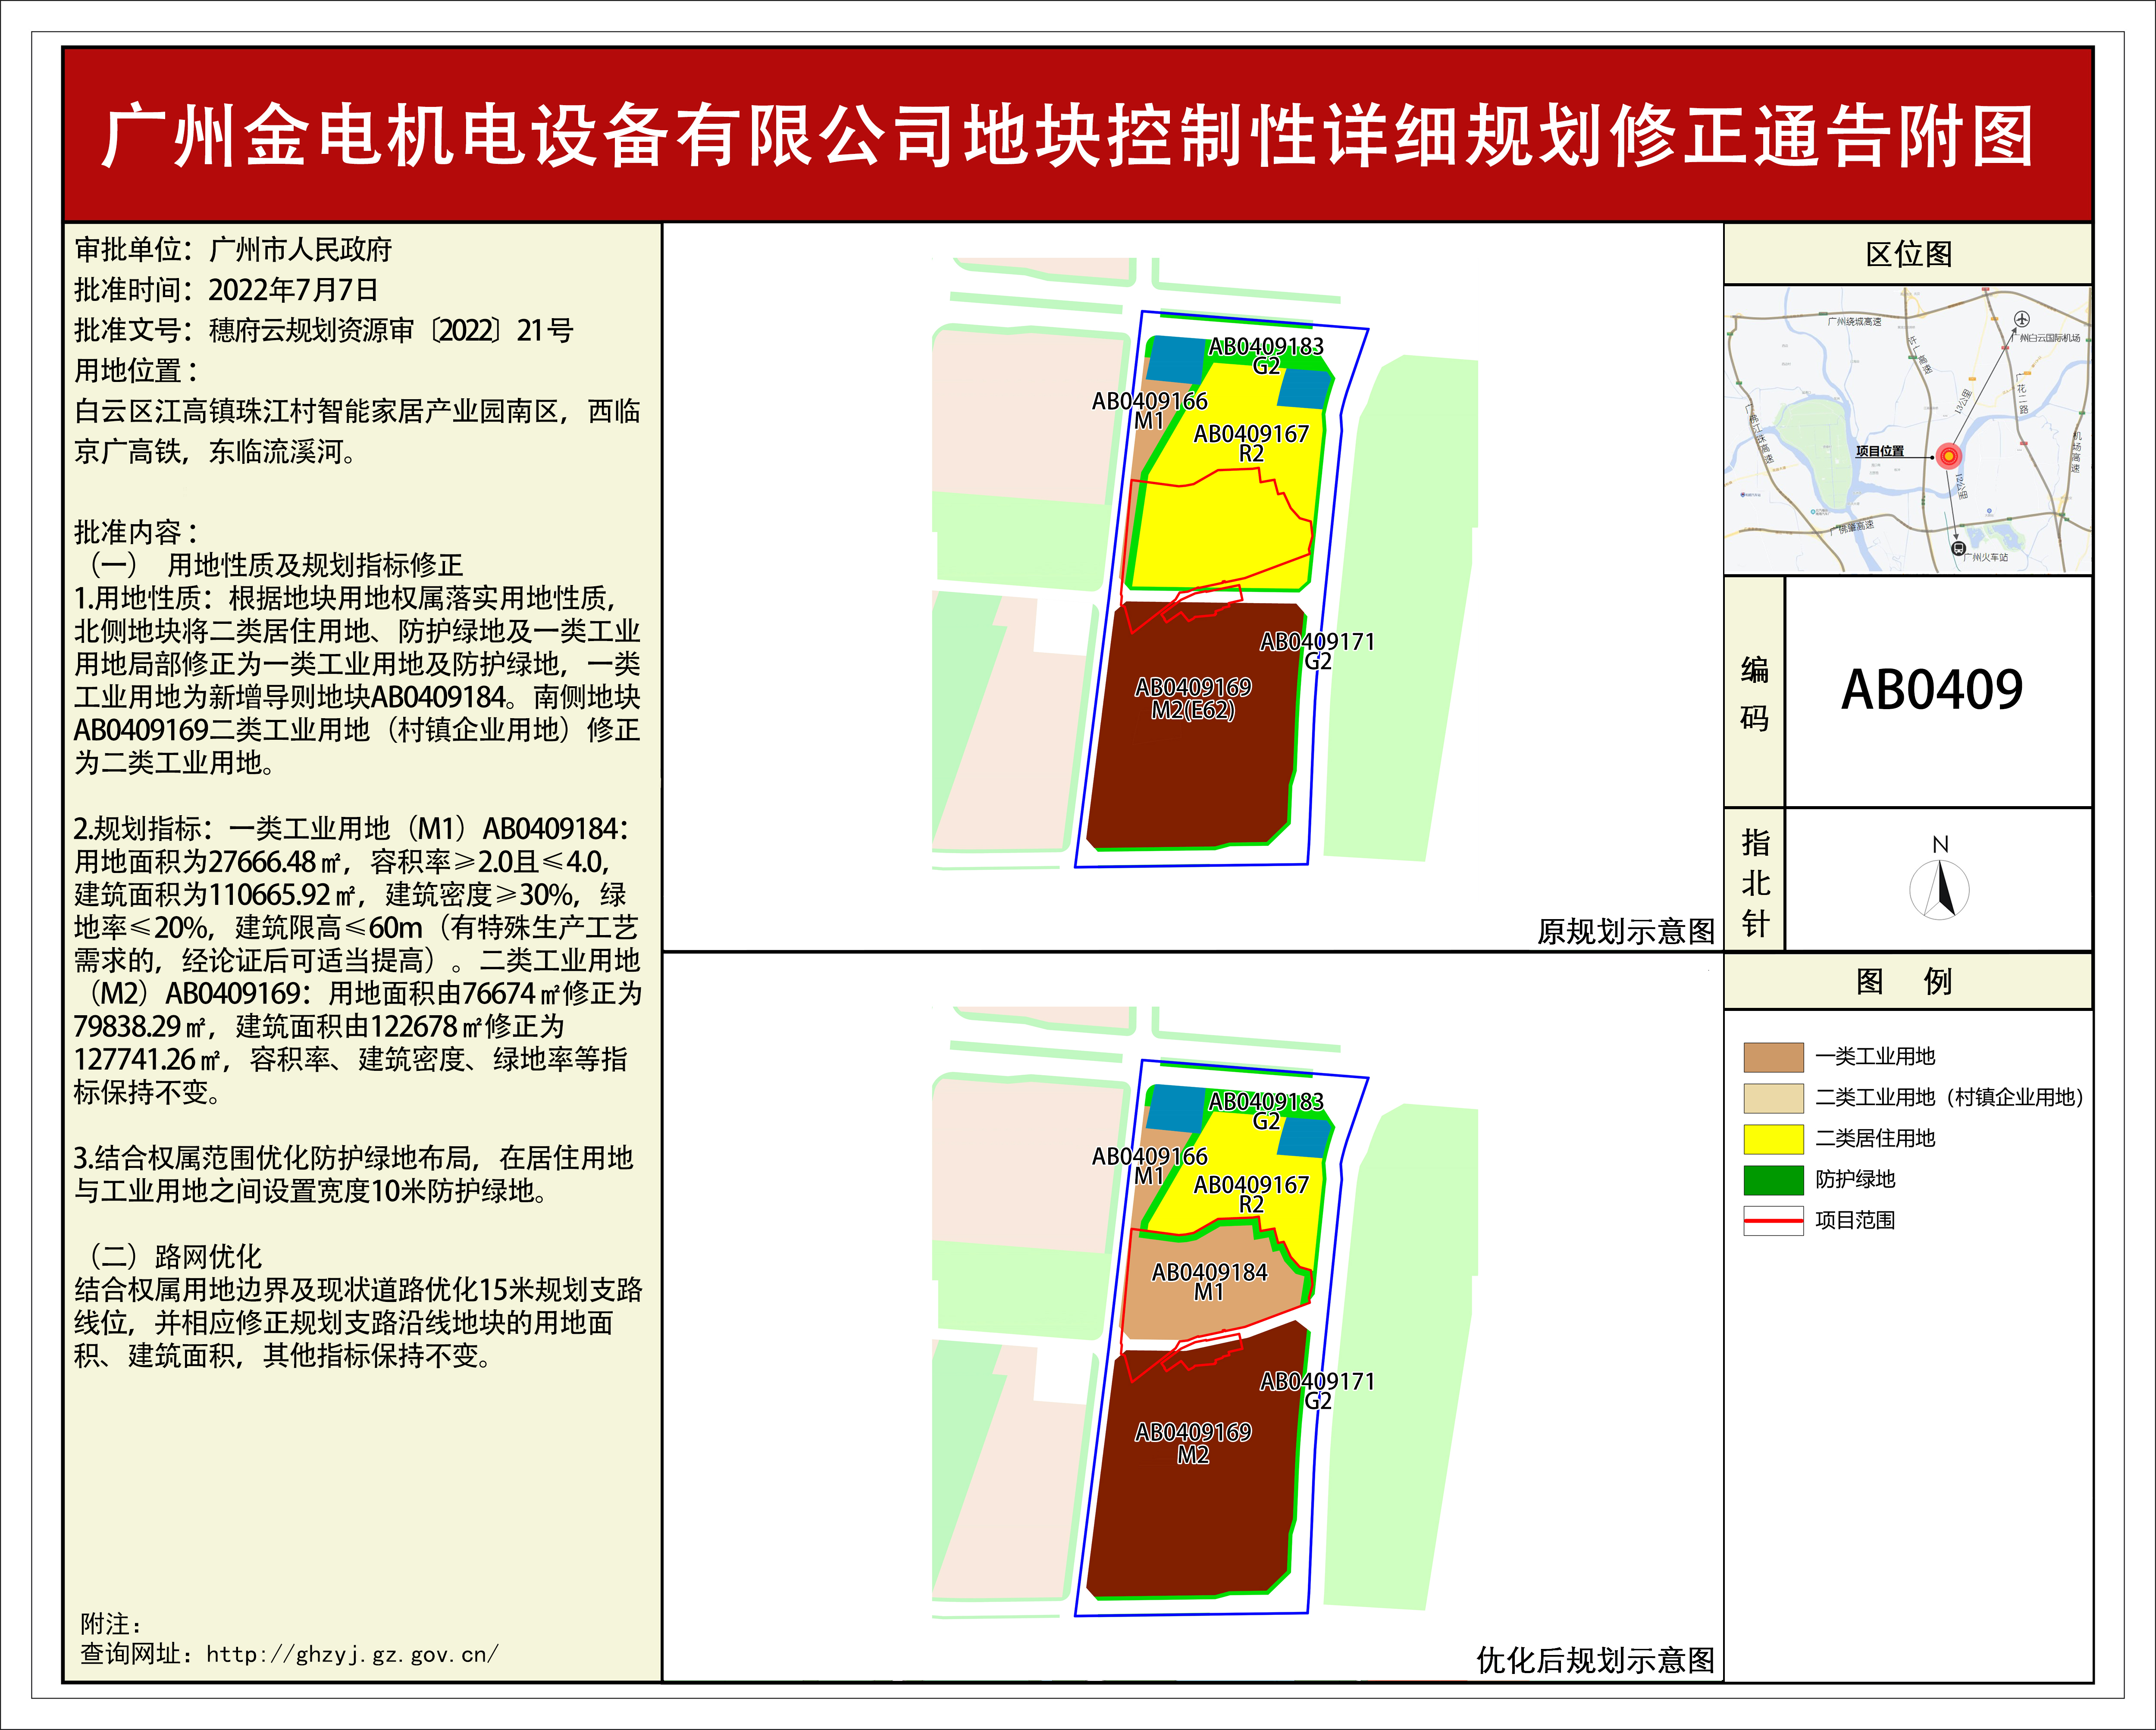Select the green 防护绿地 legend swatch

1773,1180
